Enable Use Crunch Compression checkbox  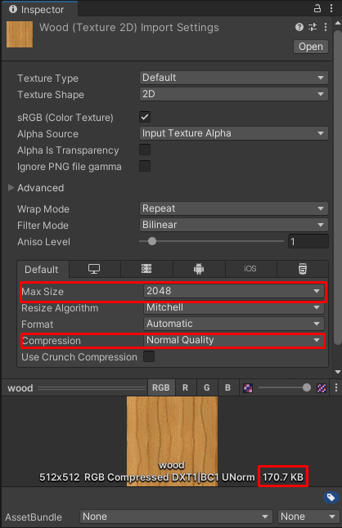pyautogui.click(x=149, y=356)
